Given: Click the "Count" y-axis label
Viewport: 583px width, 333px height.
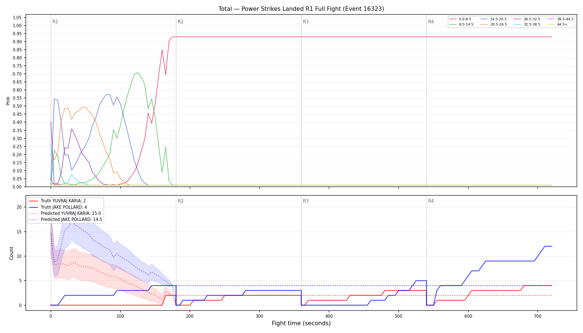Looking at the screenshot, I should click(x=11, y=253).
